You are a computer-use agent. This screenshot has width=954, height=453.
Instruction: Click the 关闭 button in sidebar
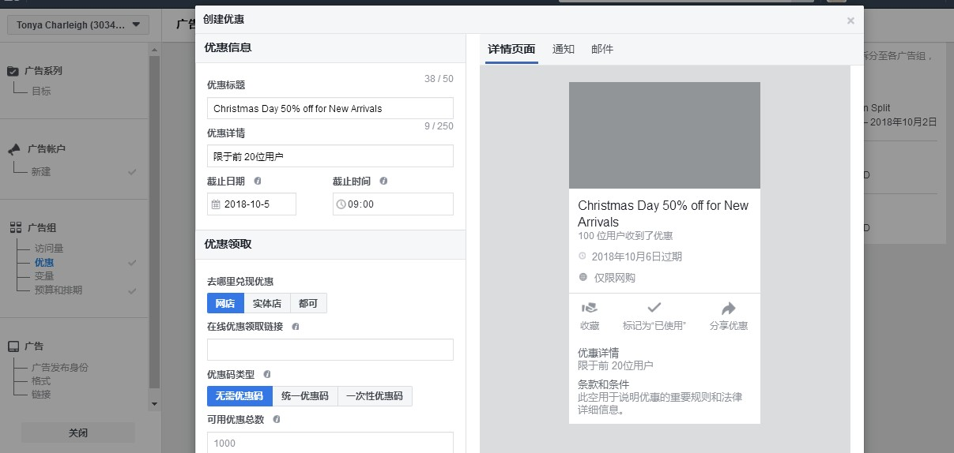77,433
